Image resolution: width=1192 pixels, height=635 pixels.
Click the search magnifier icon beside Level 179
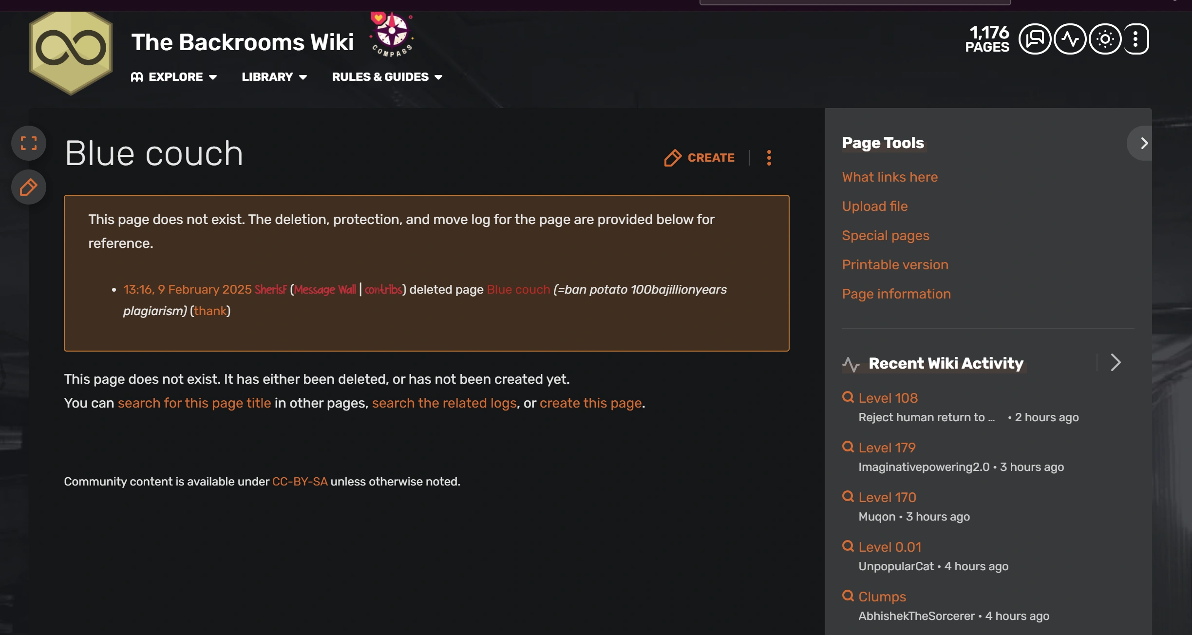coord(848,447)
